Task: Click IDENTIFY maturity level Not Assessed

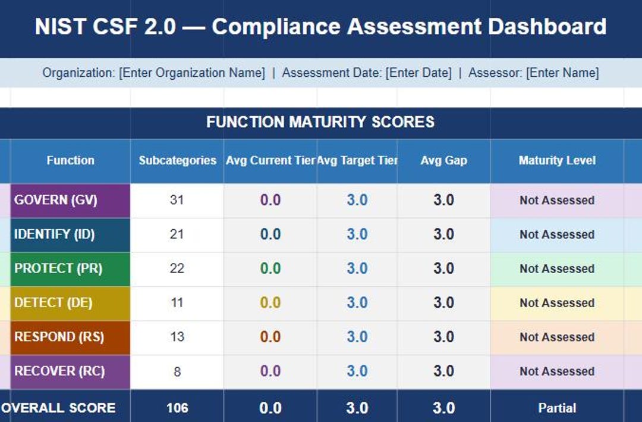Action: [557, 235]
